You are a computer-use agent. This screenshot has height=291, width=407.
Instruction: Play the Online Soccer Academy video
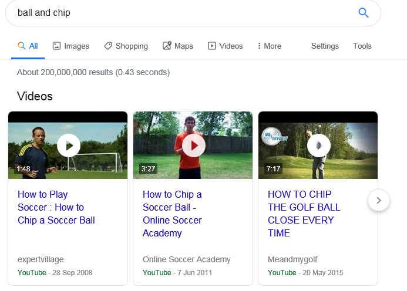click(194, 145)
